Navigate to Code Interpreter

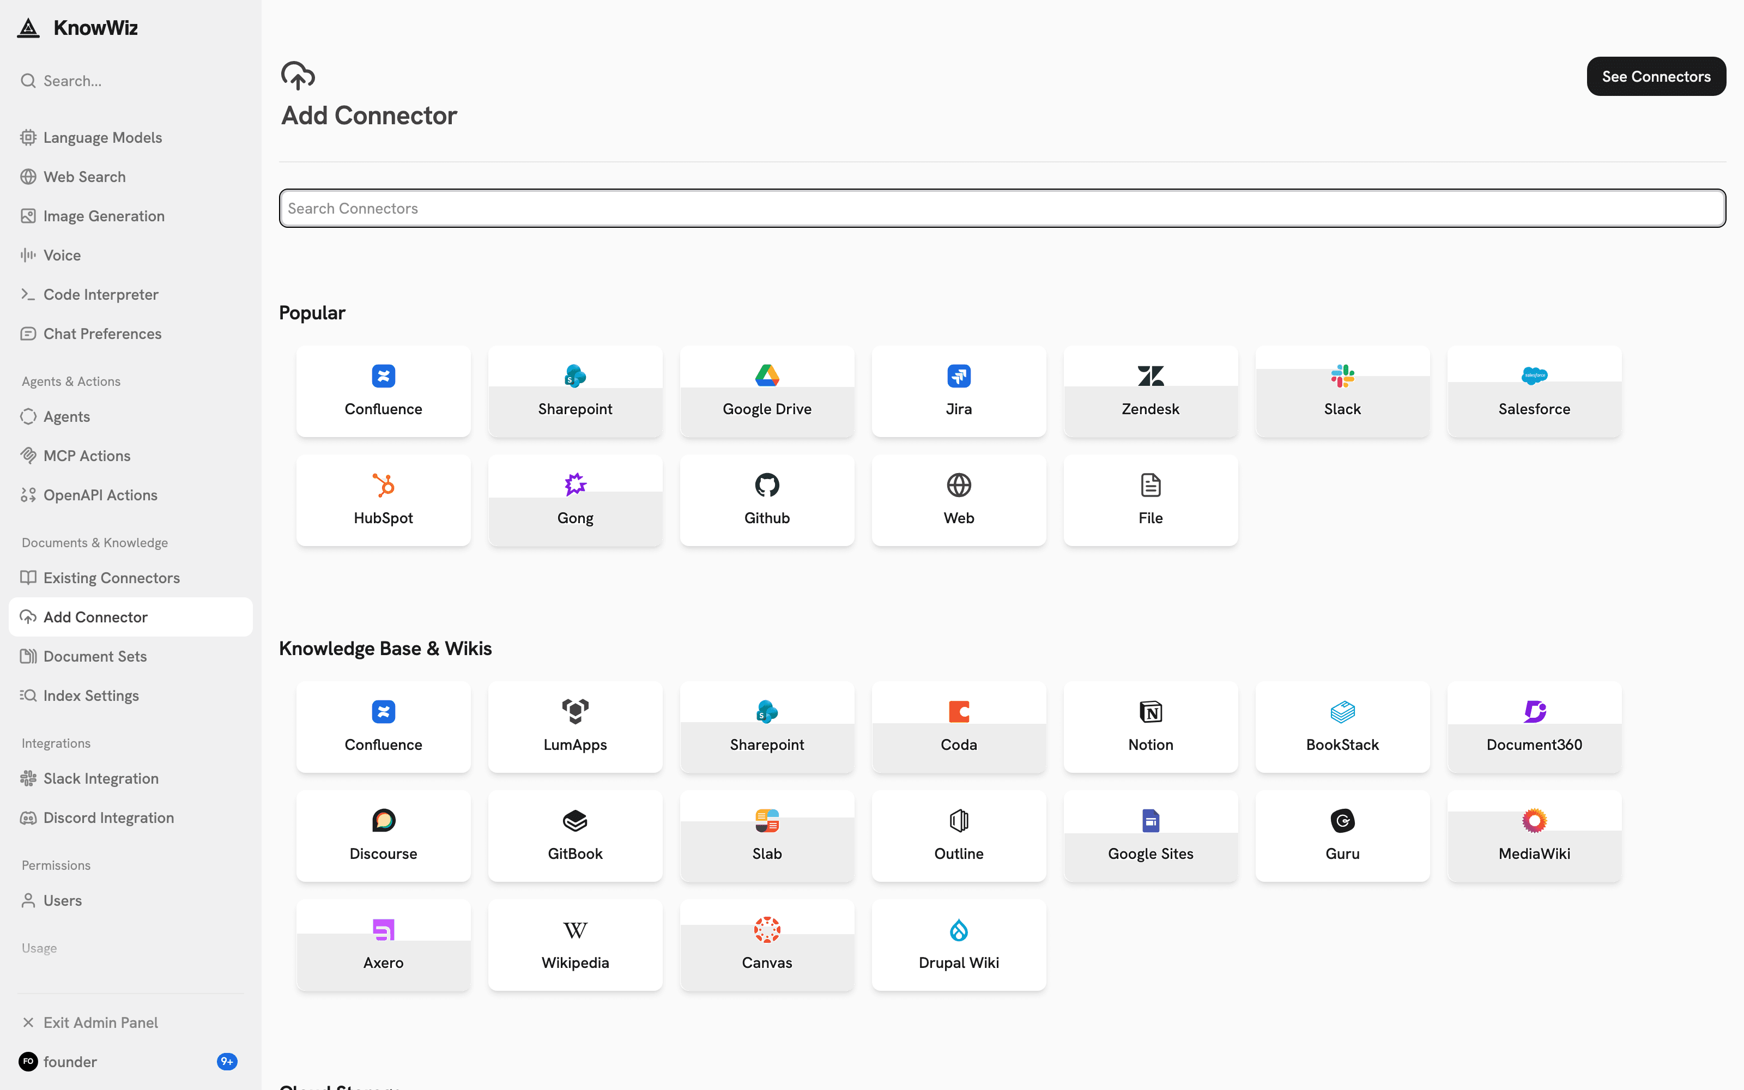point(130,294)
